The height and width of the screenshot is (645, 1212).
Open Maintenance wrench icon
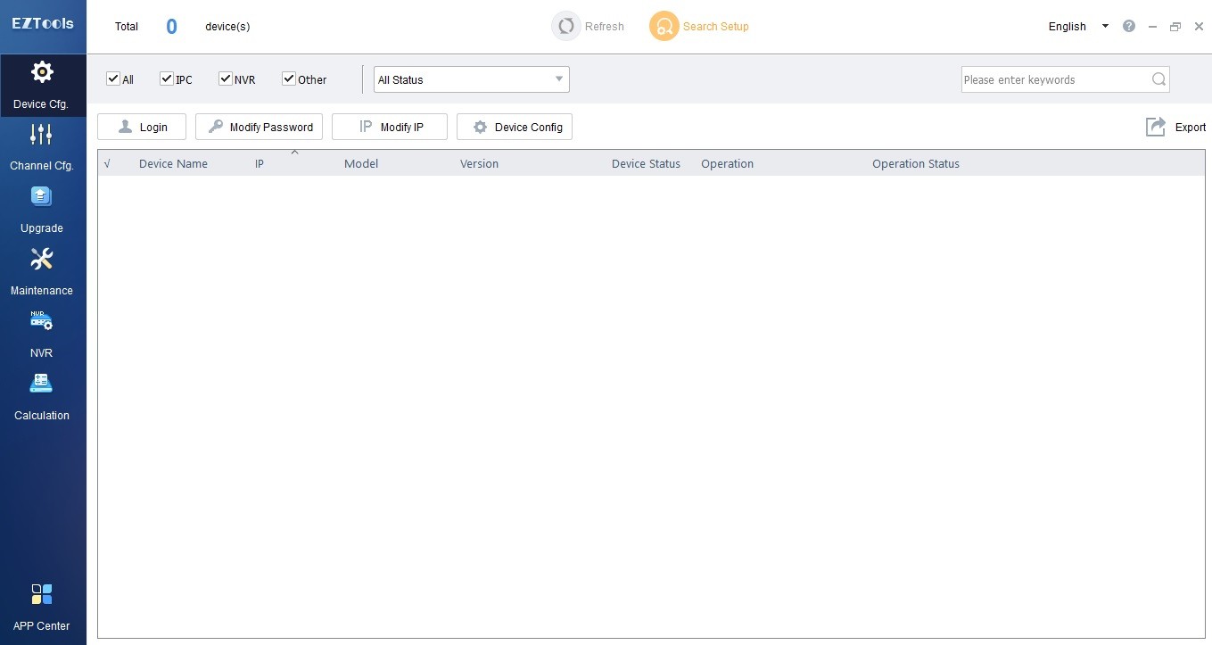click(x=42, y=260)
